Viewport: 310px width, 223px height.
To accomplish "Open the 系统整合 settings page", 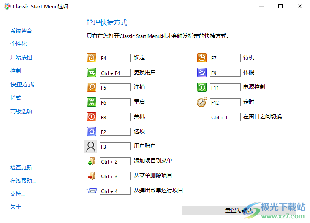I will click(x=21, y=31).
